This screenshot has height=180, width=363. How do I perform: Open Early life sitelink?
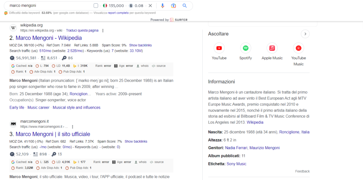[17, 108]
